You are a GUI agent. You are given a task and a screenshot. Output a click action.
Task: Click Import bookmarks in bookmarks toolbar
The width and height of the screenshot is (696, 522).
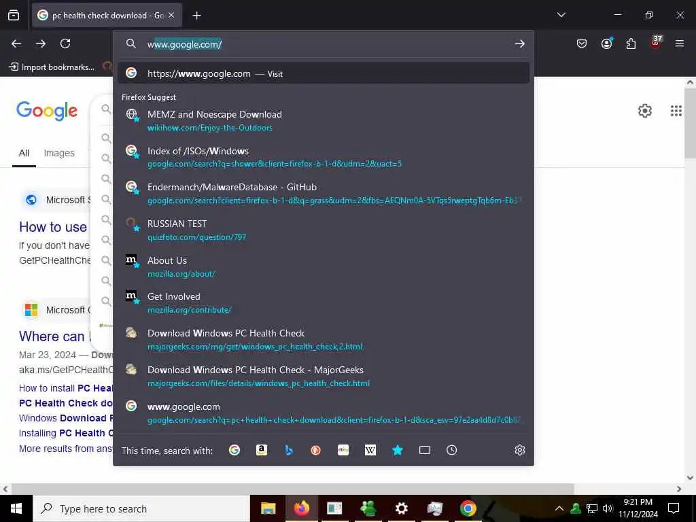(52, 67)
